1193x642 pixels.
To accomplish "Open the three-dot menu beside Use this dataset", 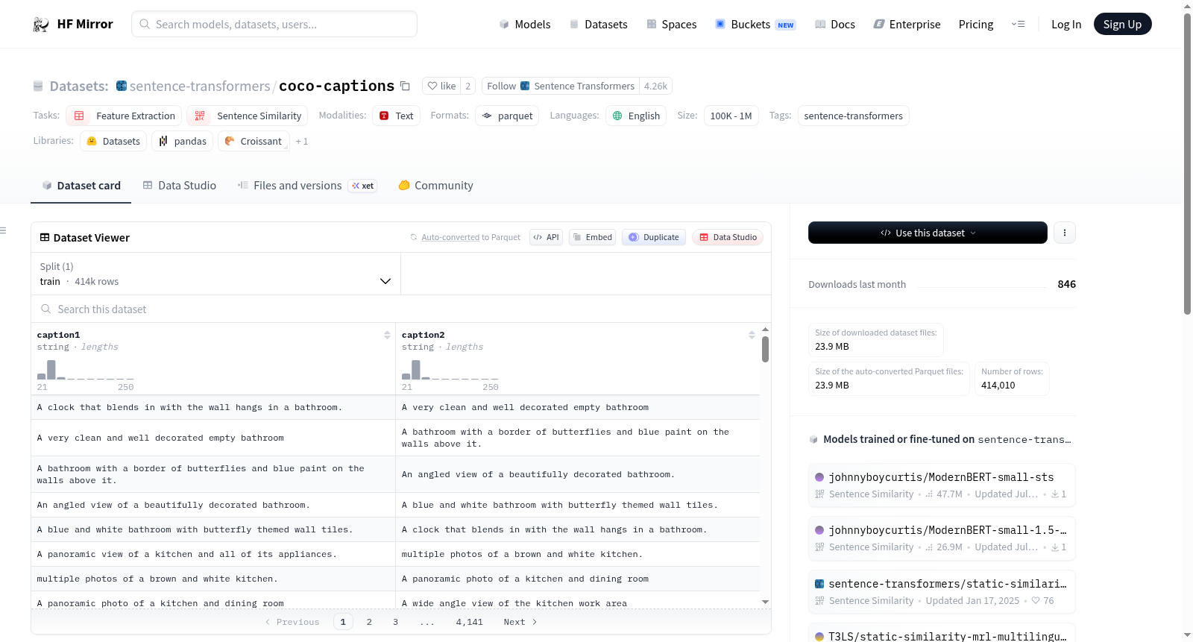I will pos(1064,233).
